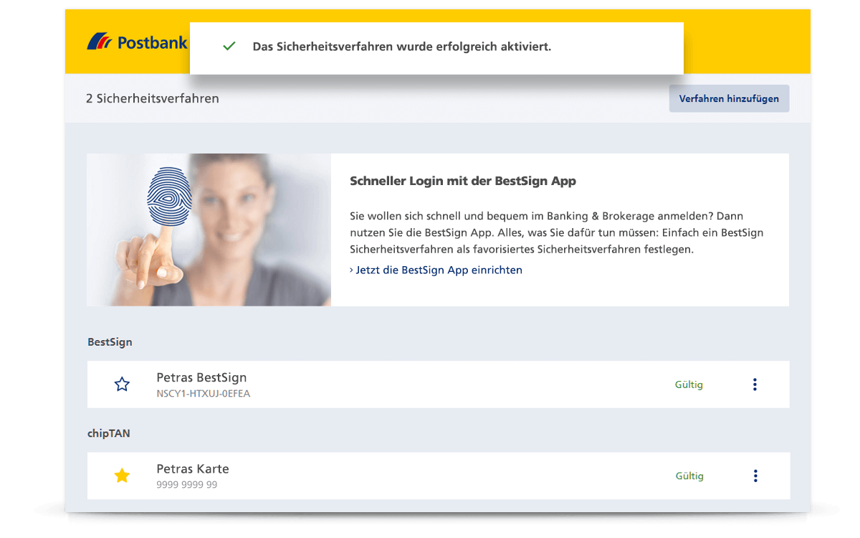Click the green success checkmark icon
Image resolution: width=860 pixels, height=538 pixels.
pyautogui.click(x=229, y=47)
